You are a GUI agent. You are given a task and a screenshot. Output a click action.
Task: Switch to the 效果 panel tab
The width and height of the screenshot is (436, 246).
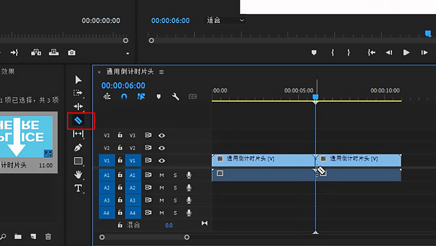7,72
